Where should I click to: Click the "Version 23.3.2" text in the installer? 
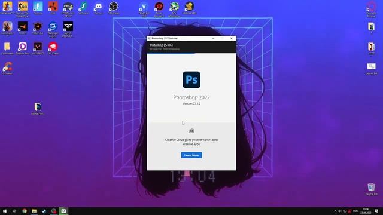pyautogui.click(x=191, y=103)
